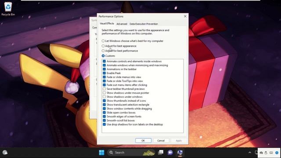
Task: Enable Show shadows under windows
Action: (104, 97)
